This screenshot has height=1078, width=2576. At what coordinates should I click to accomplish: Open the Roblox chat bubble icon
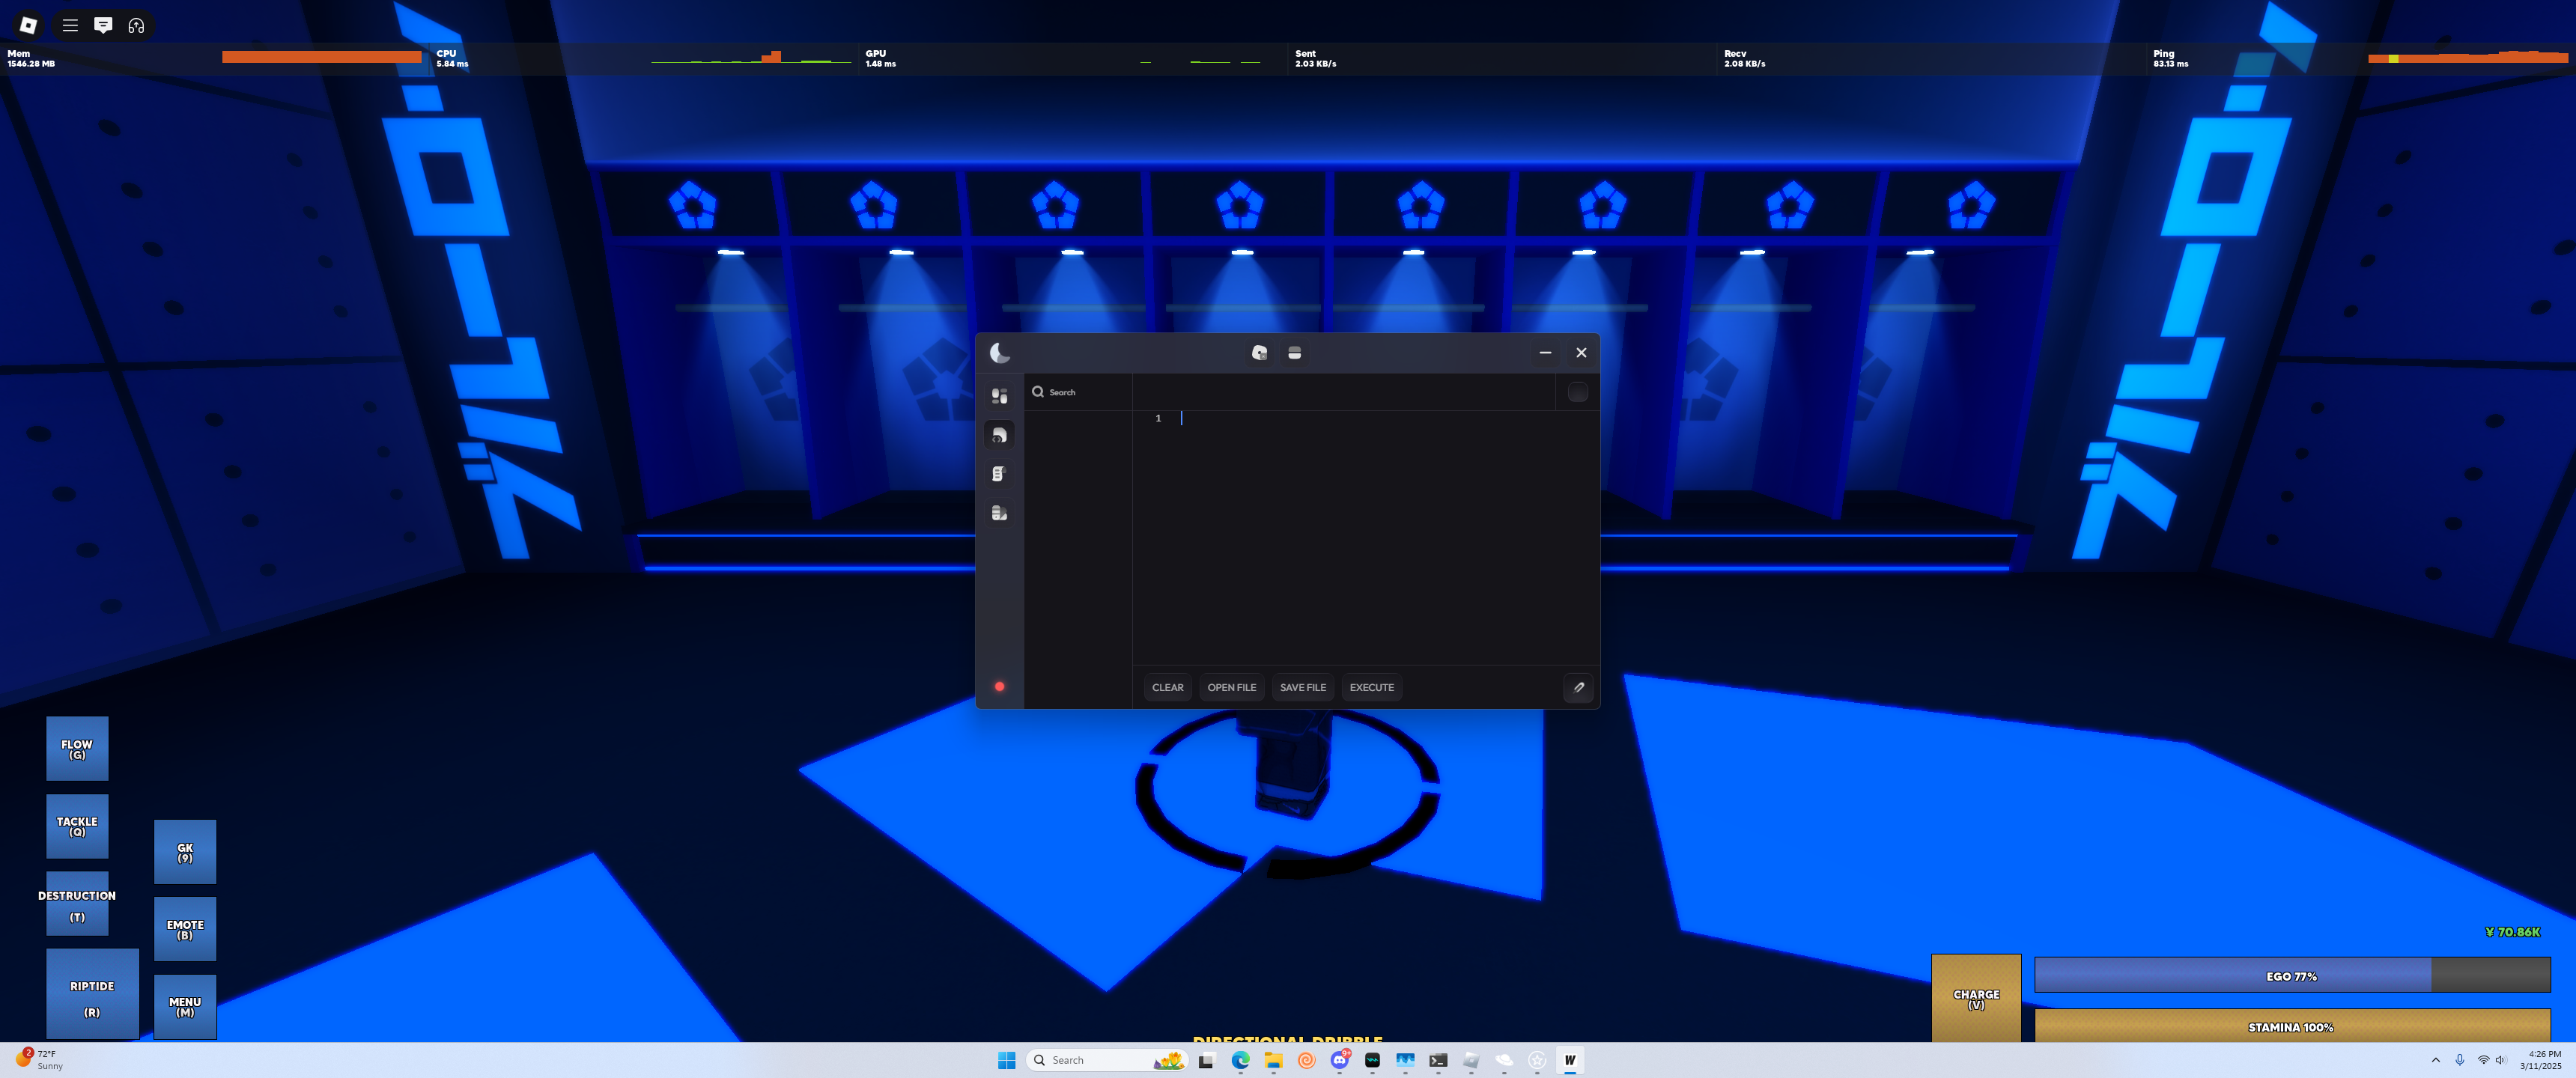pyautogui.click(x=103, y=25)
